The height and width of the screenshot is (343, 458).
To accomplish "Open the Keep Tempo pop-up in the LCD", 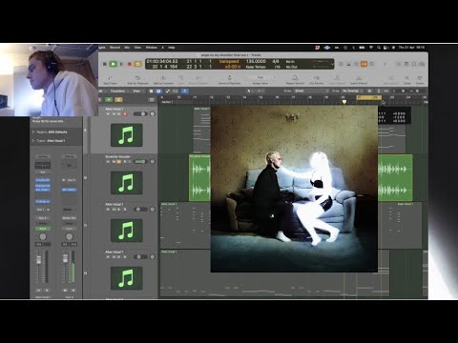I will tap(256, 67).
